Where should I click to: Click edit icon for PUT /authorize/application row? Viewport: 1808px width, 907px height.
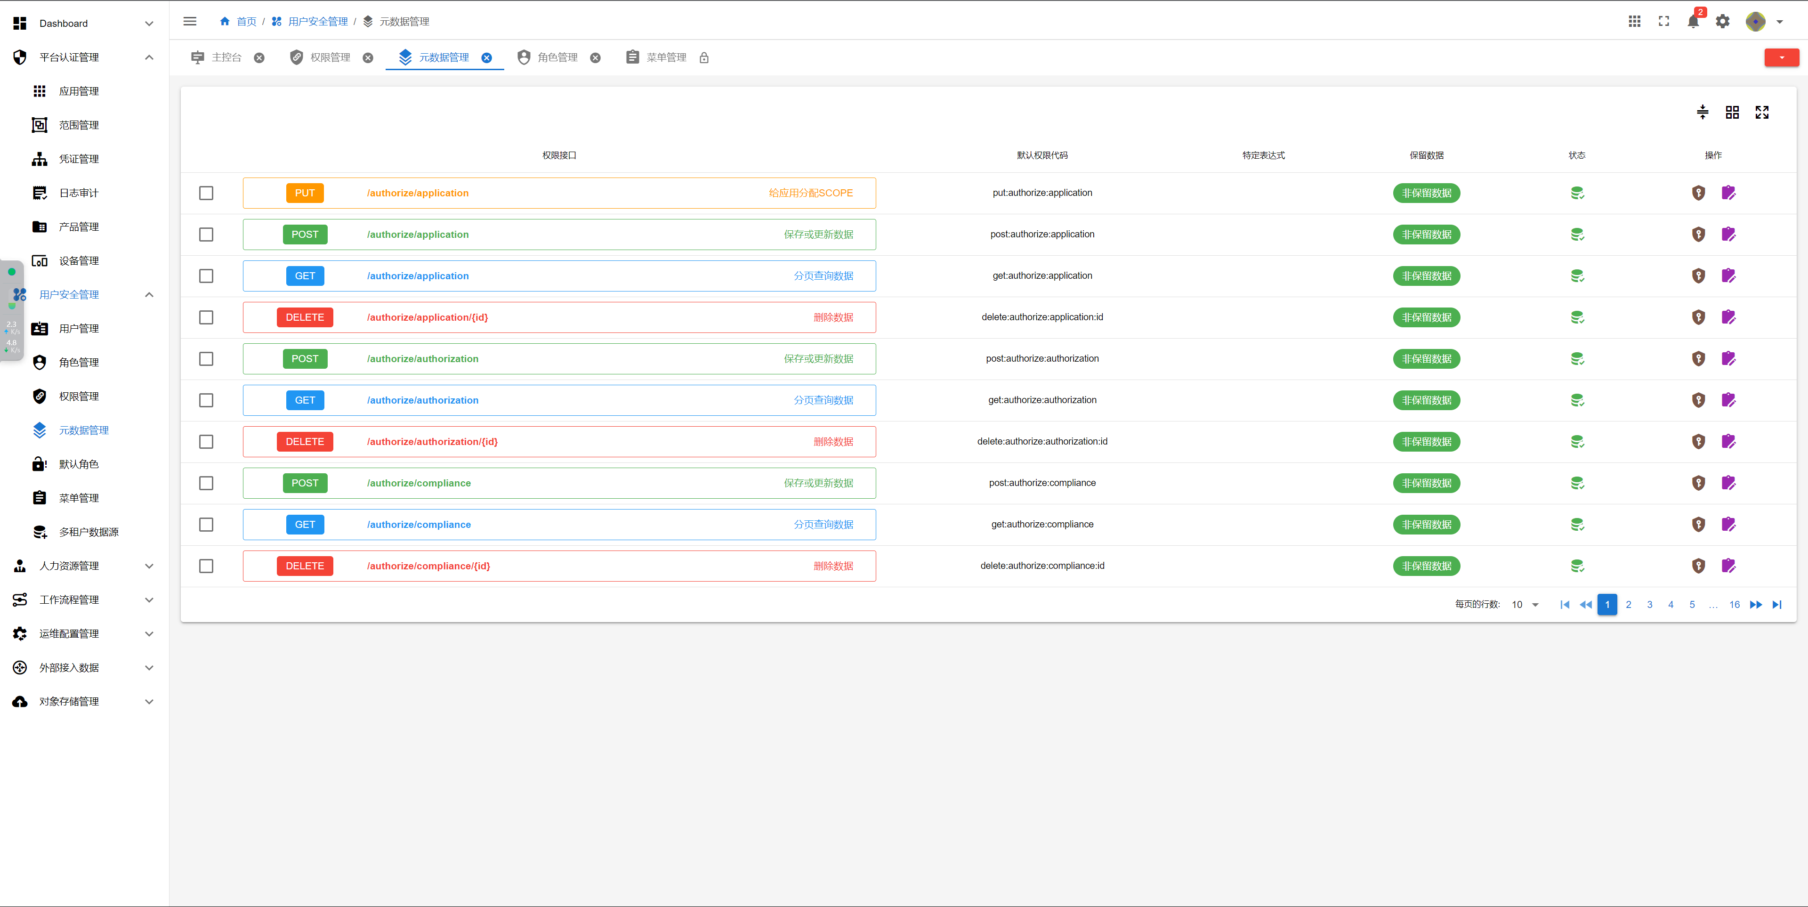click(x=1728, y=193)
